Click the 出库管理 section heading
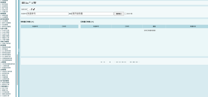This screenshot has height=97, width=208. tap(3, 70)
